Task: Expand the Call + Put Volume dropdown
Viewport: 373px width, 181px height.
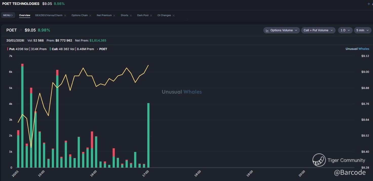Action: tap(318, 30)
